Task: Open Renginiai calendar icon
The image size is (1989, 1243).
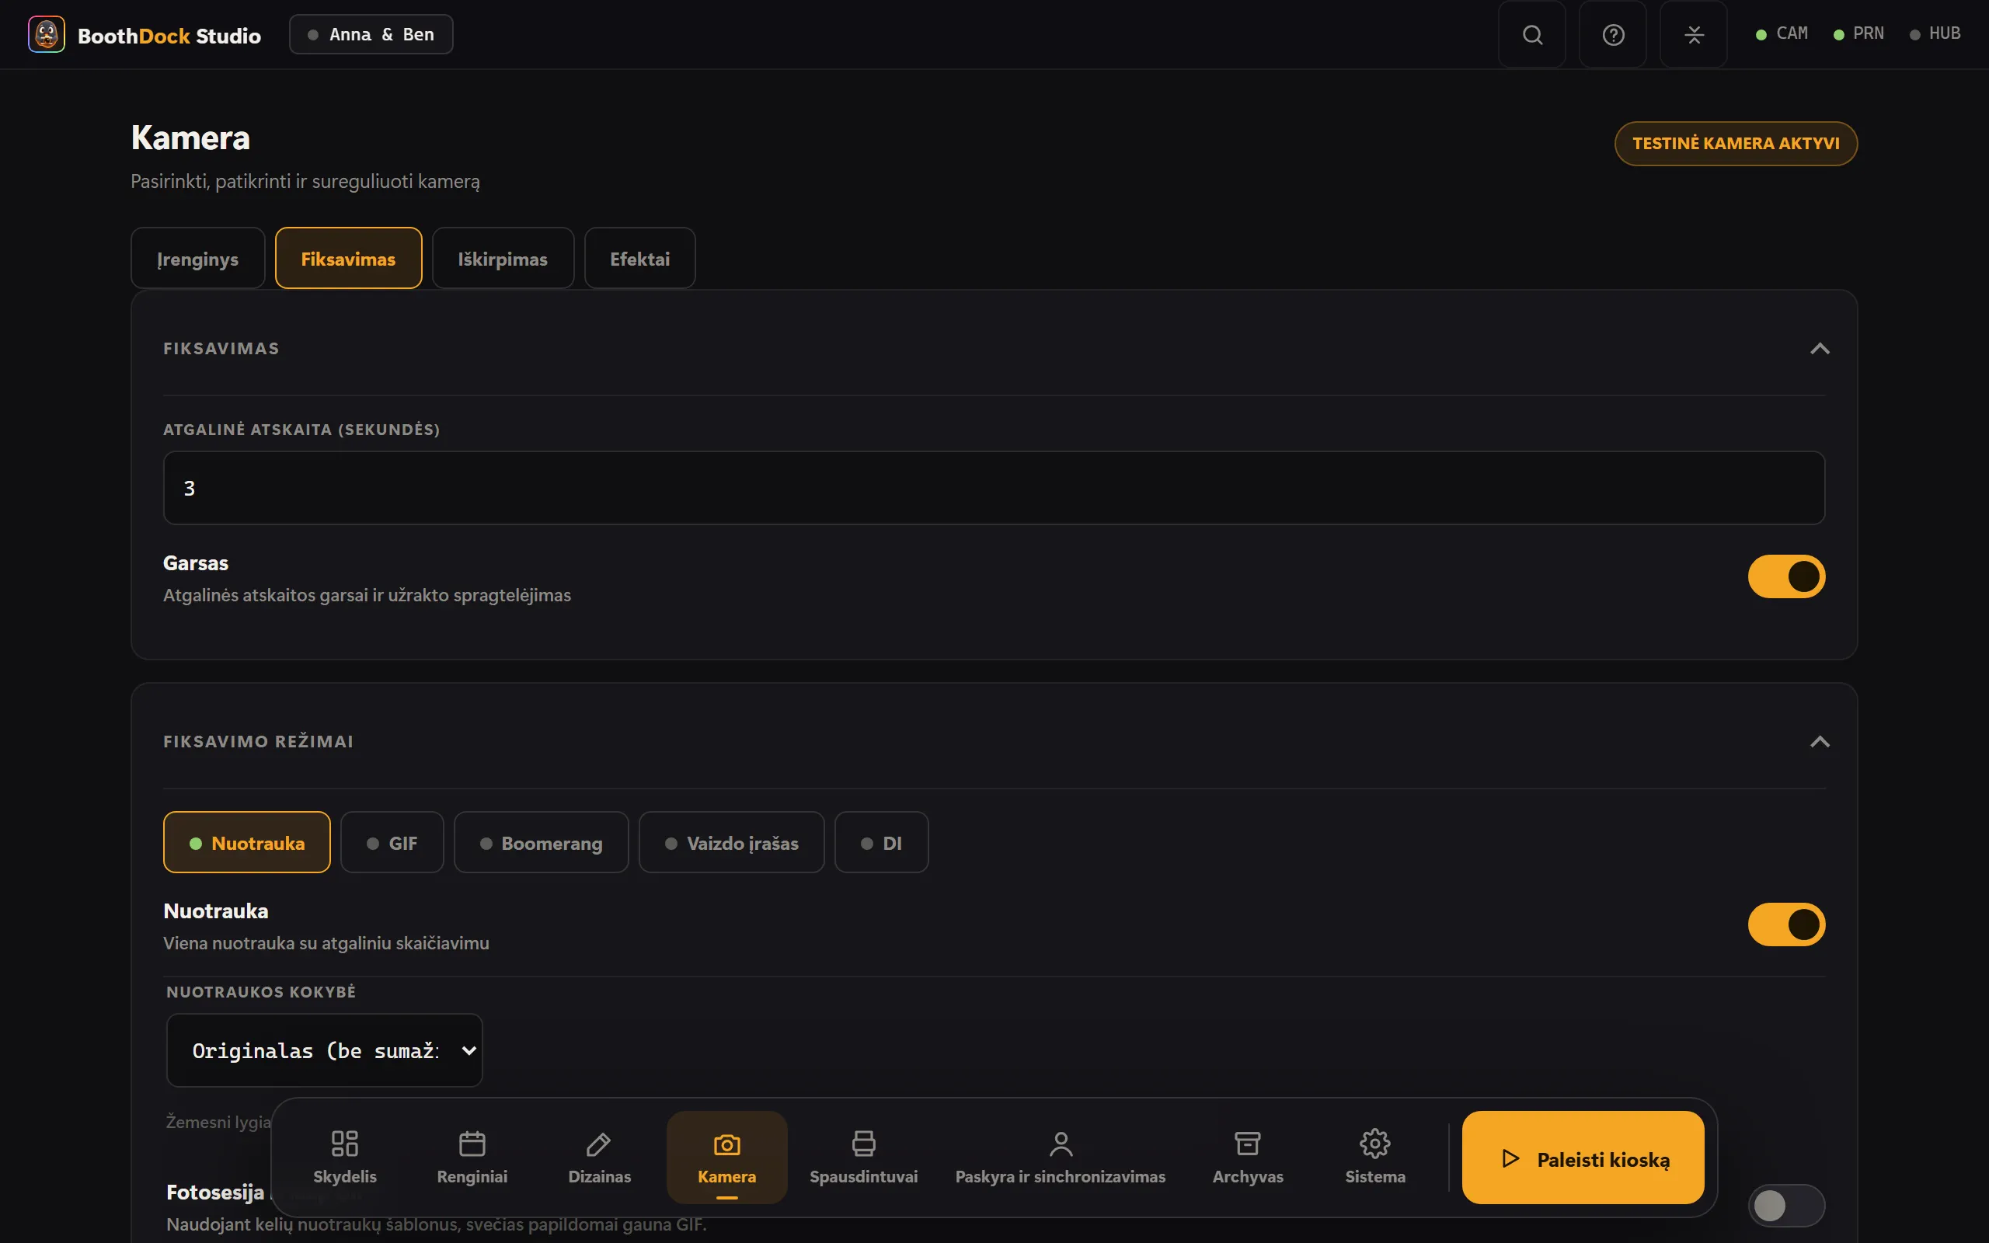Action: point(472,1143)
